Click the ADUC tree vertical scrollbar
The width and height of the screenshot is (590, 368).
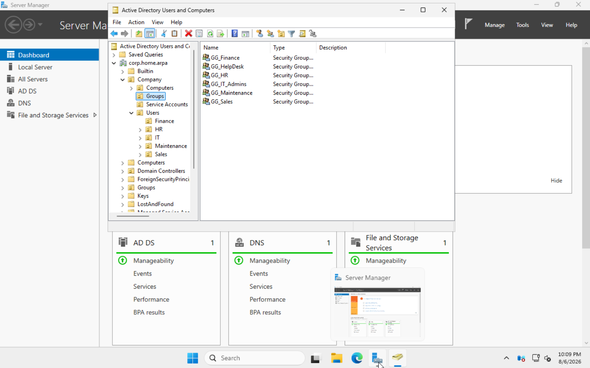point(194,109)
